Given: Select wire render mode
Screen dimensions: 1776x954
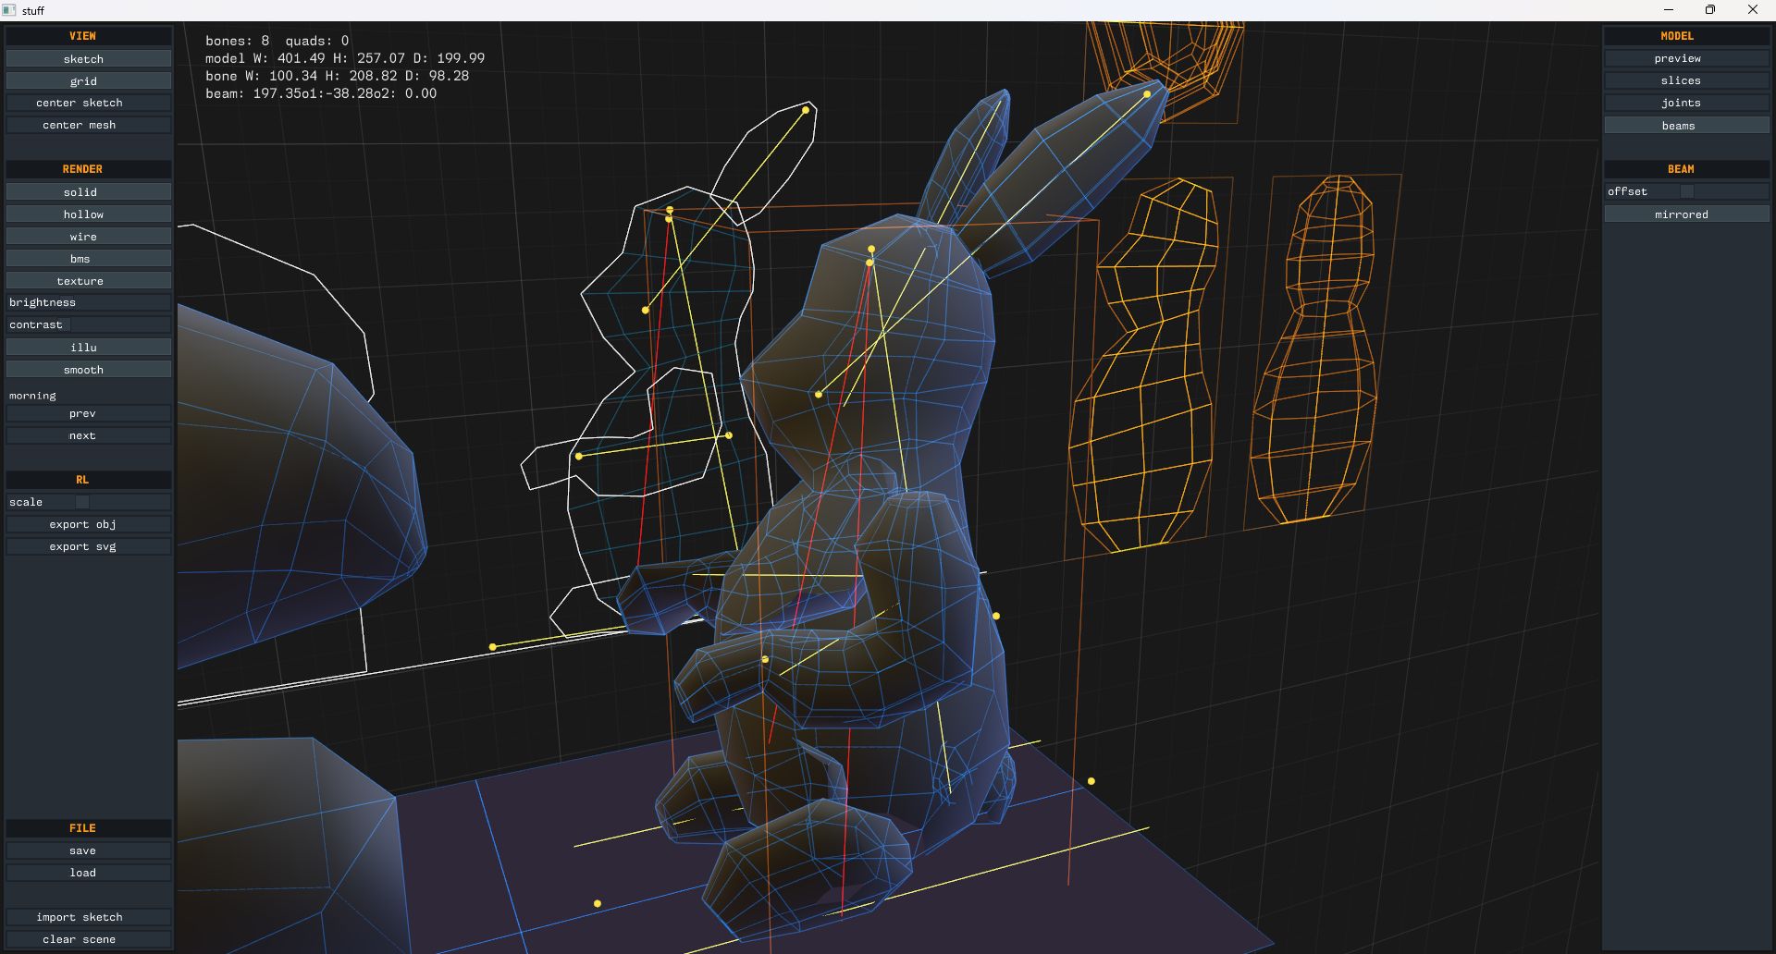Looking at the screenshot, I should pyautogui.click(x=88, y=237).
